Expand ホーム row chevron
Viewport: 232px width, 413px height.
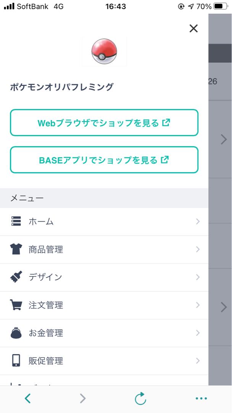click(x=198, y=221)
